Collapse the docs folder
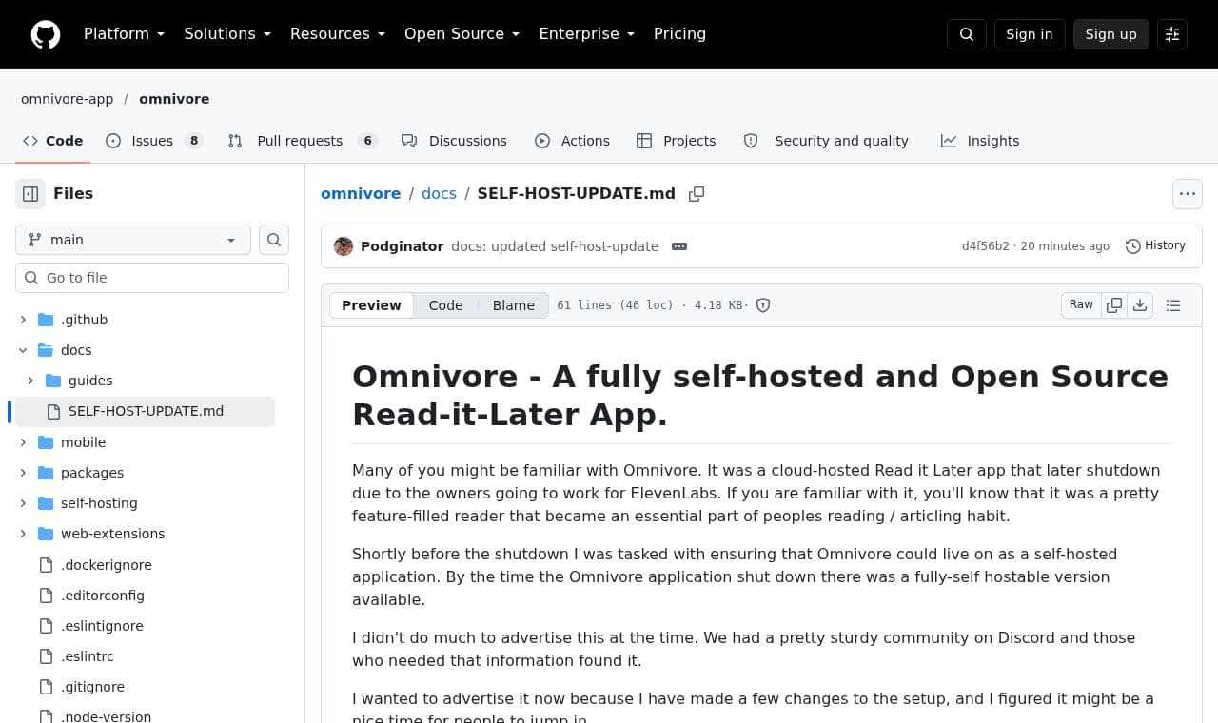Image resolution: width=1218 pixels, height=723 pixels. pos(23,350)
